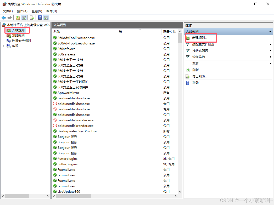274x205 pixels.
Task: Click the Up one level folder icon
Action: pos(18,18)
